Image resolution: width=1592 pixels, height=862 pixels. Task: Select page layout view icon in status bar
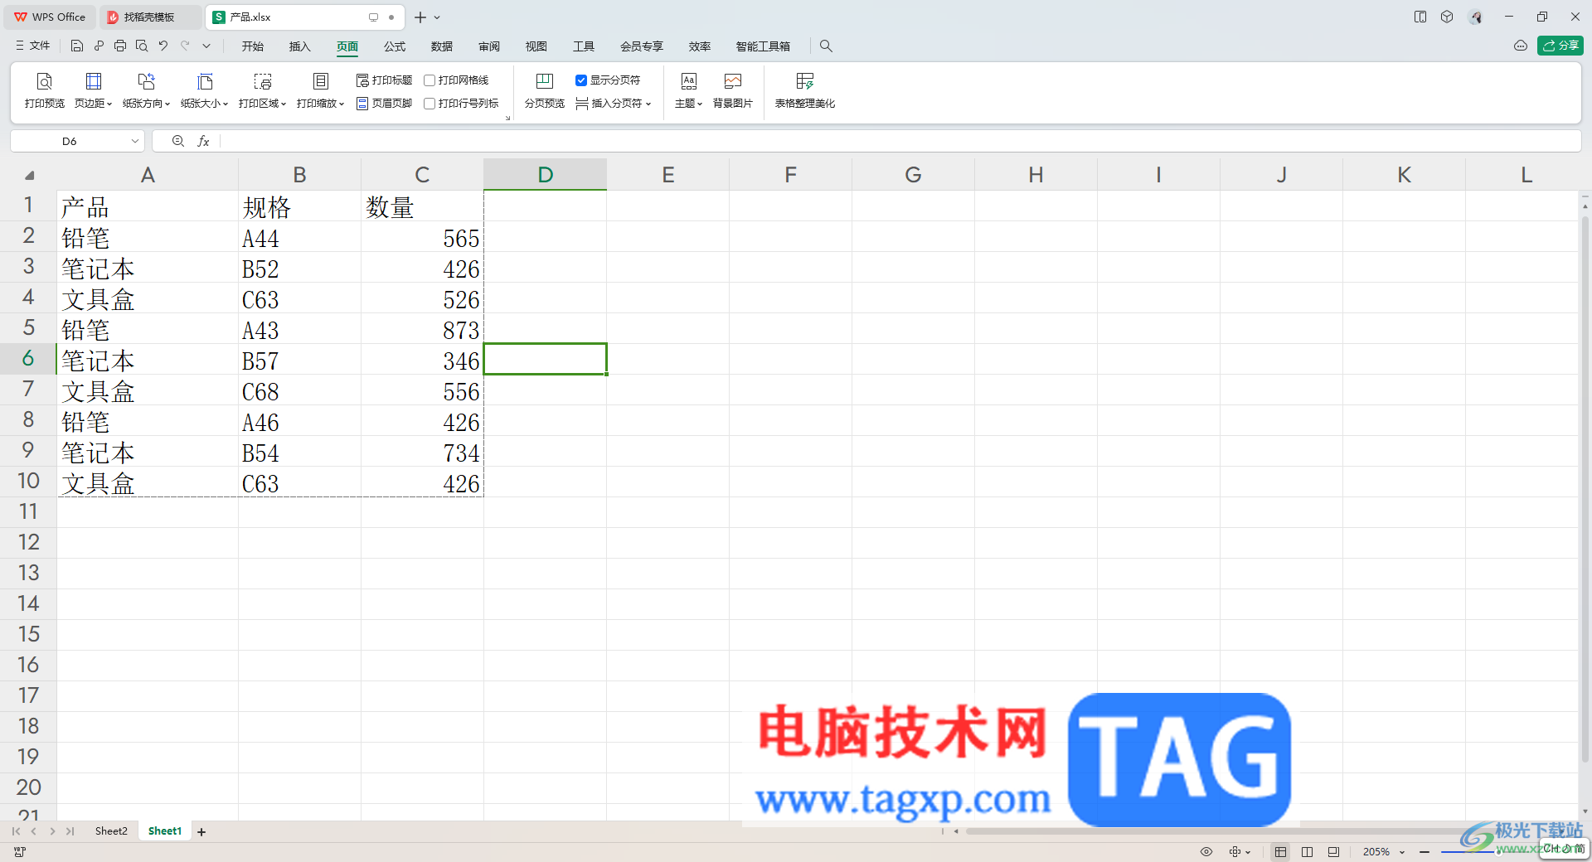tap(1333, 852)
